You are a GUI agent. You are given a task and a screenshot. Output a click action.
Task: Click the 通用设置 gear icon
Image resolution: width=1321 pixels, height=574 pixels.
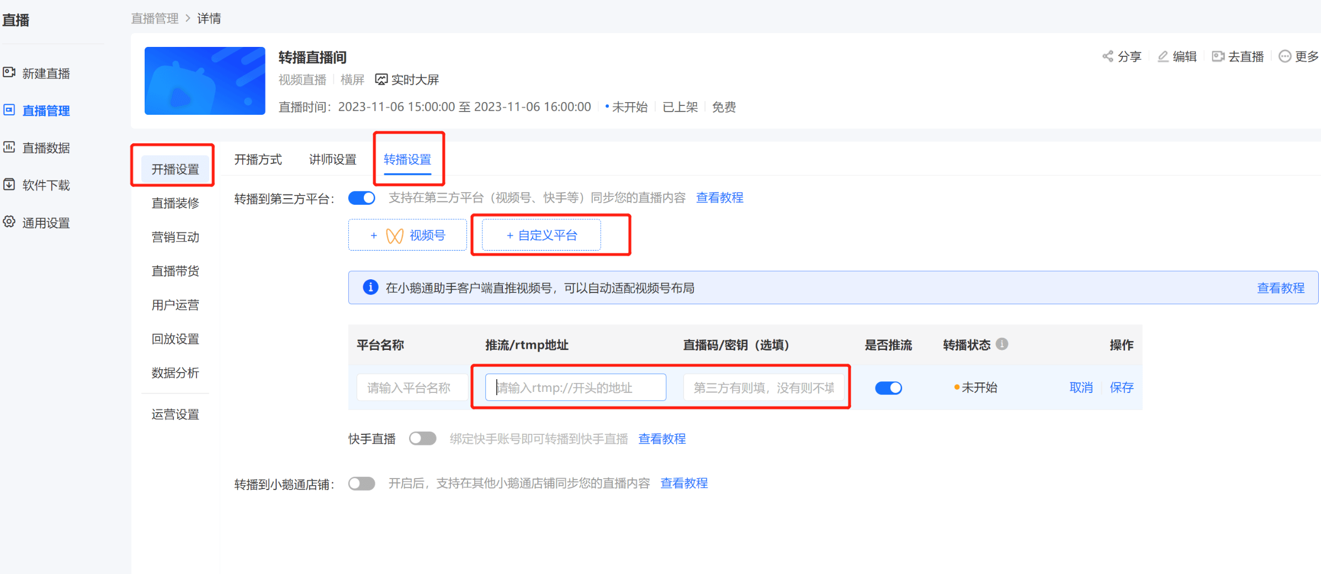pos(9,222)
